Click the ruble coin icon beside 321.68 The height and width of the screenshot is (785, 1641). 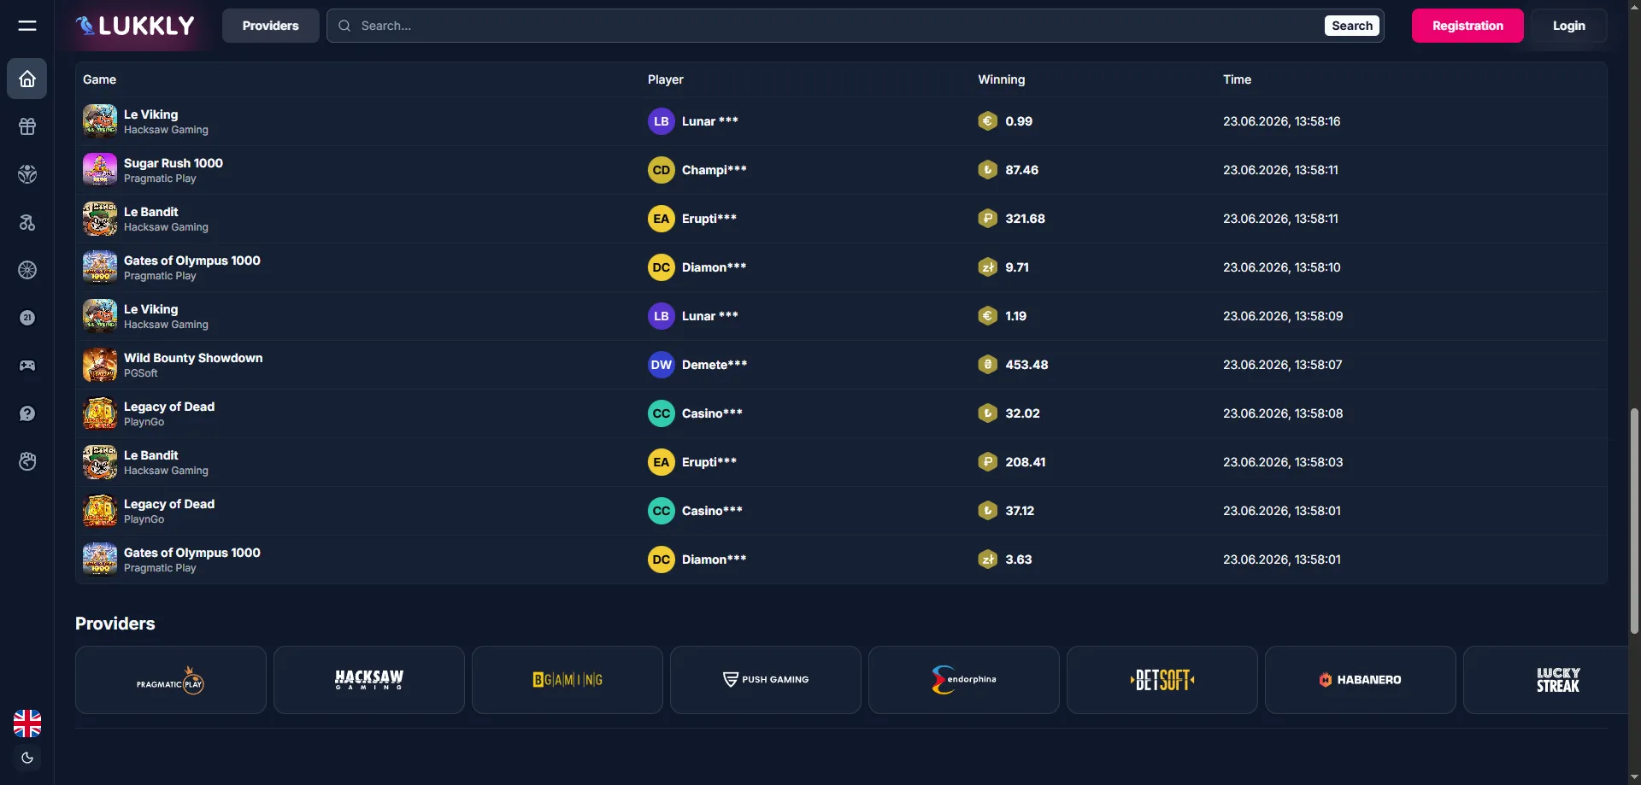(988, 219)
